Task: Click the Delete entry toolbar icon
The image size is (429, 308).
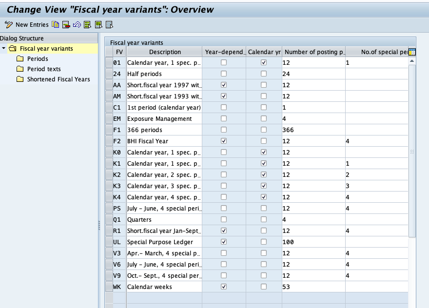Action: click(66, 25)
